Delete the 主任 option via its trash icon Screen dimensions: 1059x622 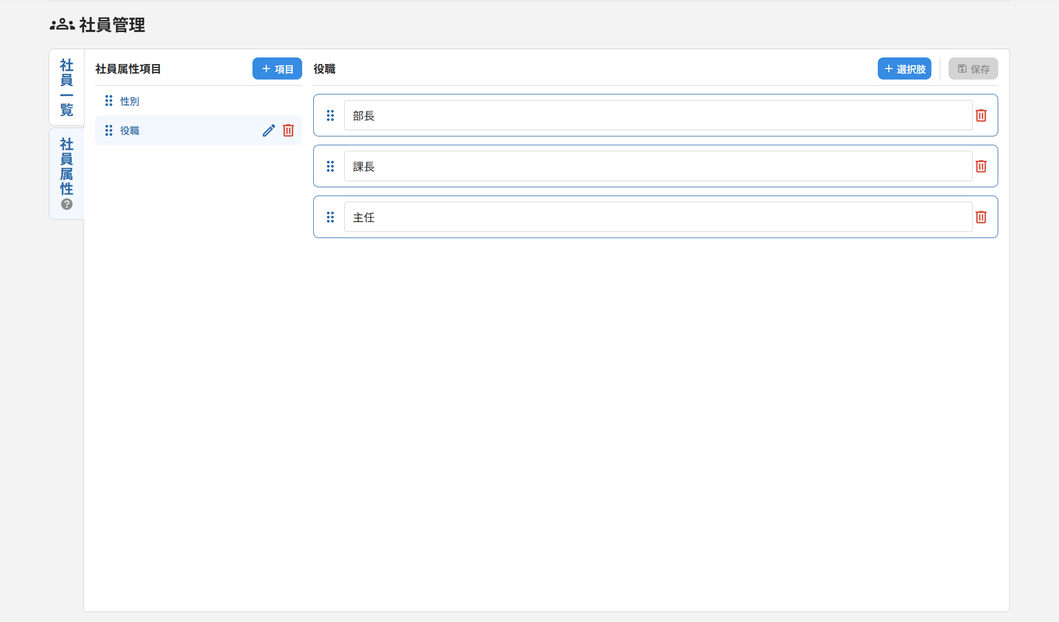click(981, 217)
